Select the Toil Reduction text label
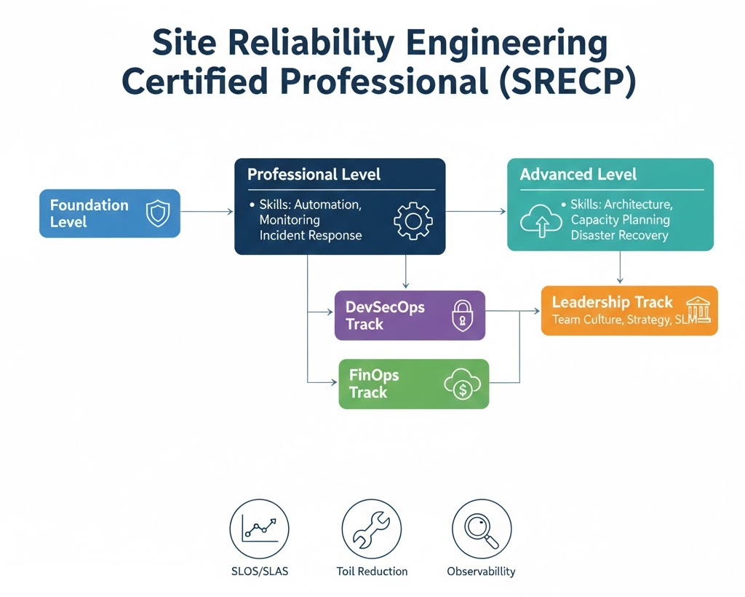Screen dimensions: 745x597 tap(372, 572)
